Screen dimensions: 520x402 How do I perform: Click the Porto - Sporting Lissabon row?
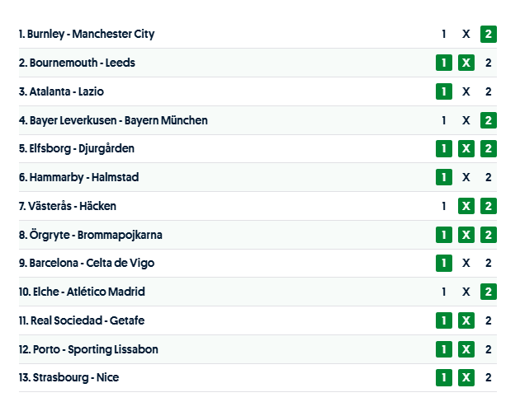(96, 349)
